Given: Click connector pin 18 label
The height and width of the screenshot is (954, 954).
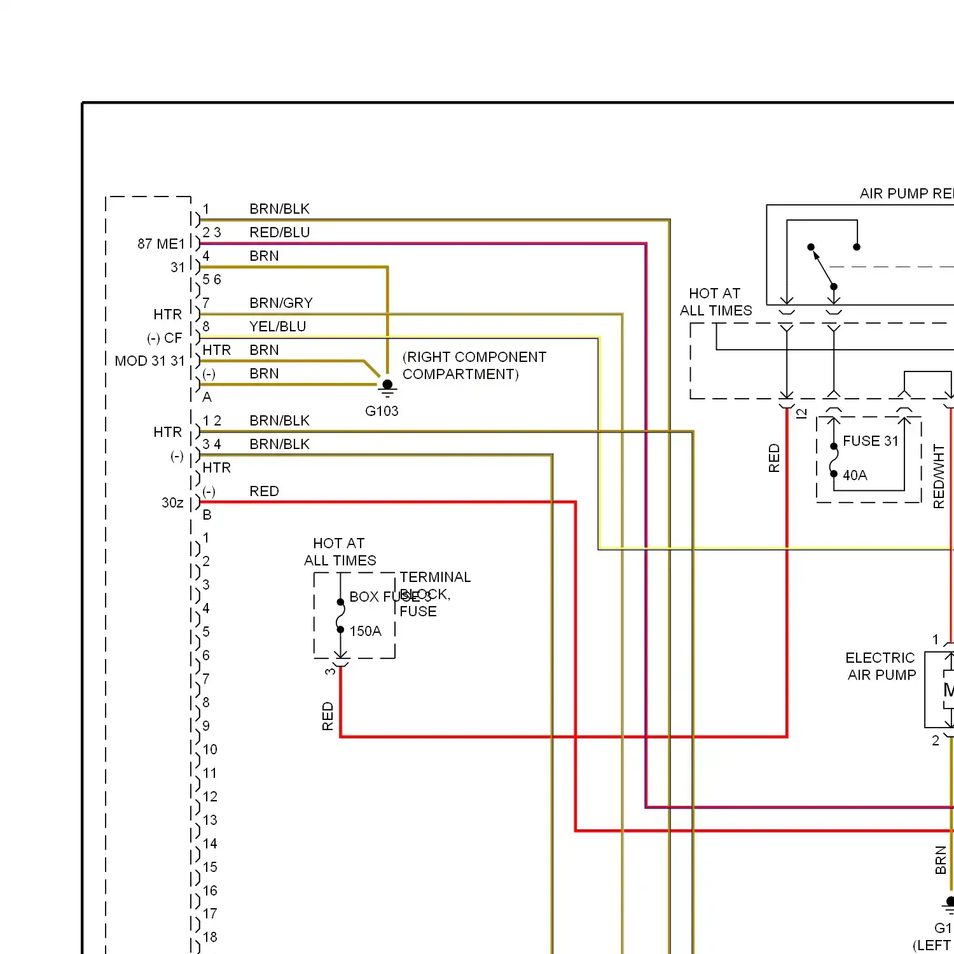Looking at the screenshot, I should (x=210, y=937).
